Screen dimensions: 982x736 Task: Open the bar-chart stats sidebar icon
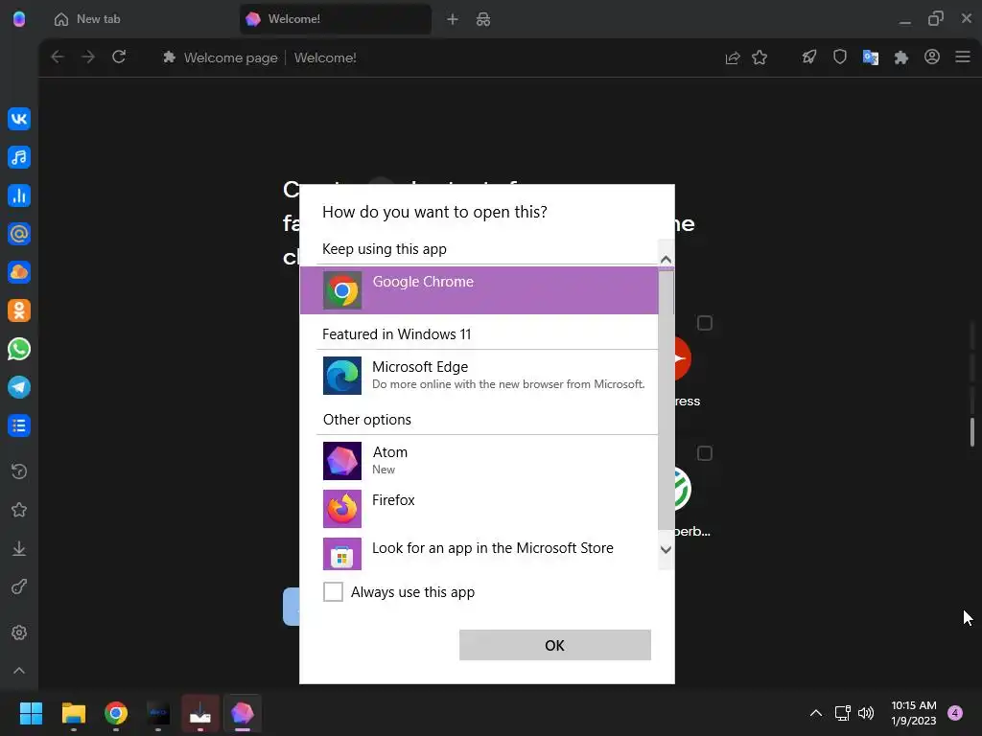19,195
